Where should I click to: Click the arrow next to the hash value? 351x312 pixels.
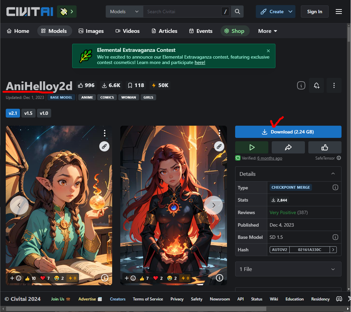pos(333,250)
